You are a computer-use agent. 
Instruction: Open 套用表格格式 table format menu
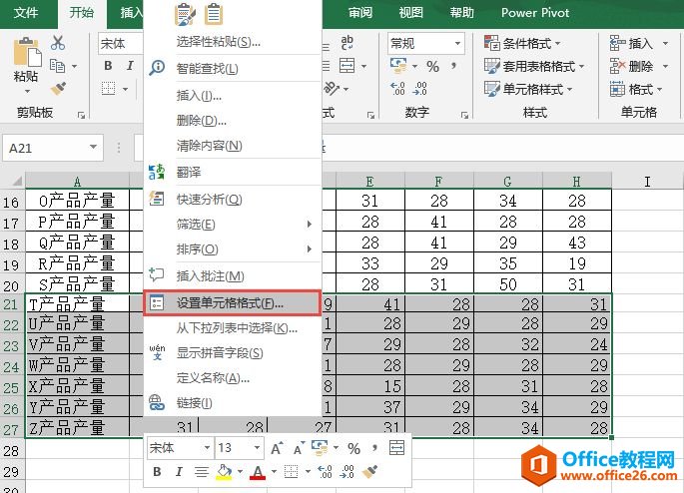534,66
